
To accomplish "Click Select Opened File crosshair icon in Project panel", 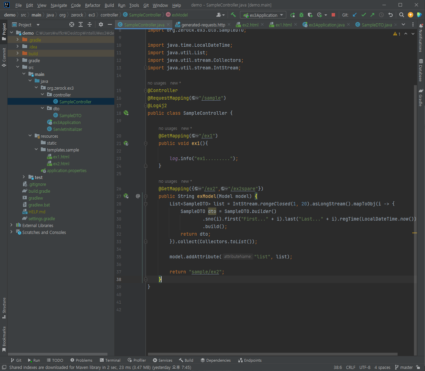I will tap(72, 24).
